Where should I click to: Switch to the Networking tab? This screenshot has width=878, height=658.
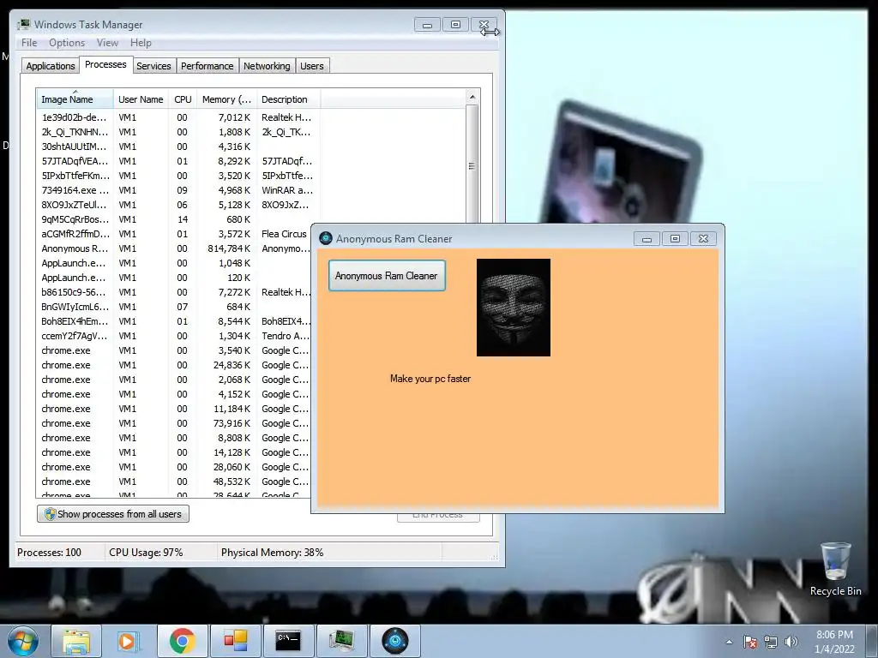click(268, 66)
